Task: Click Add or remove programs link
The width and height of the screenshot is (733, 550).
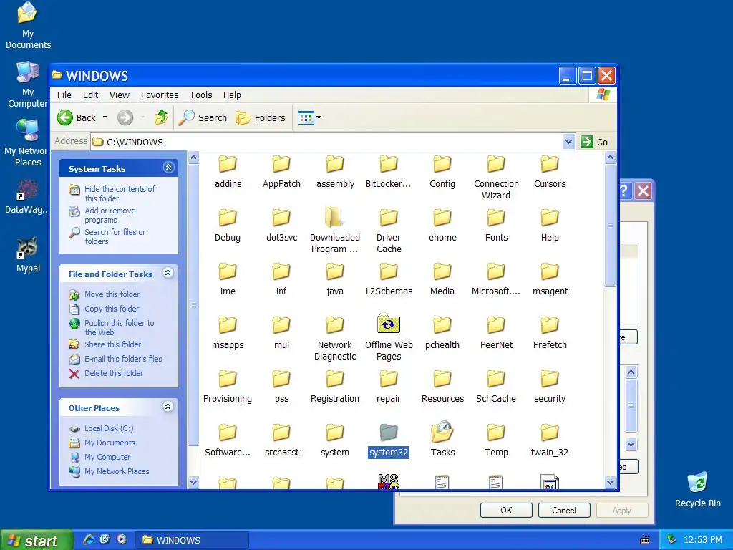Action: click(x=110, y=215)
